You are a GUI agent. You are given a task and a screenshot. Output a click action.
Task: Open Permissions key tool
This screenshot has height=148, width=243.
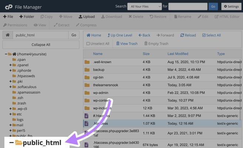(15, 25)
